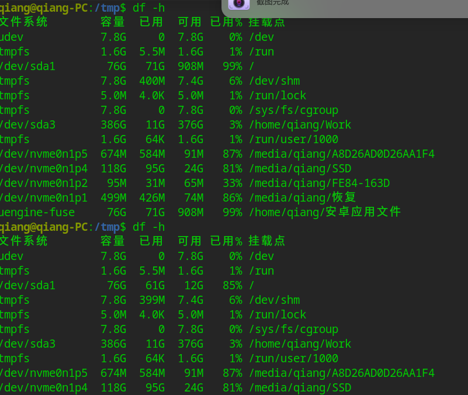This screenshot has width=468, height=395.
Task: Click /dev/sda1 in first df output
Action: click(27, 66)
